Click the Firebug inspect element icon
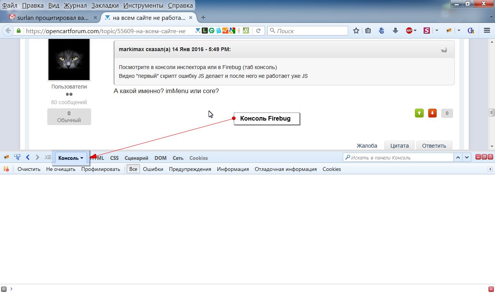 pos(17,157)
